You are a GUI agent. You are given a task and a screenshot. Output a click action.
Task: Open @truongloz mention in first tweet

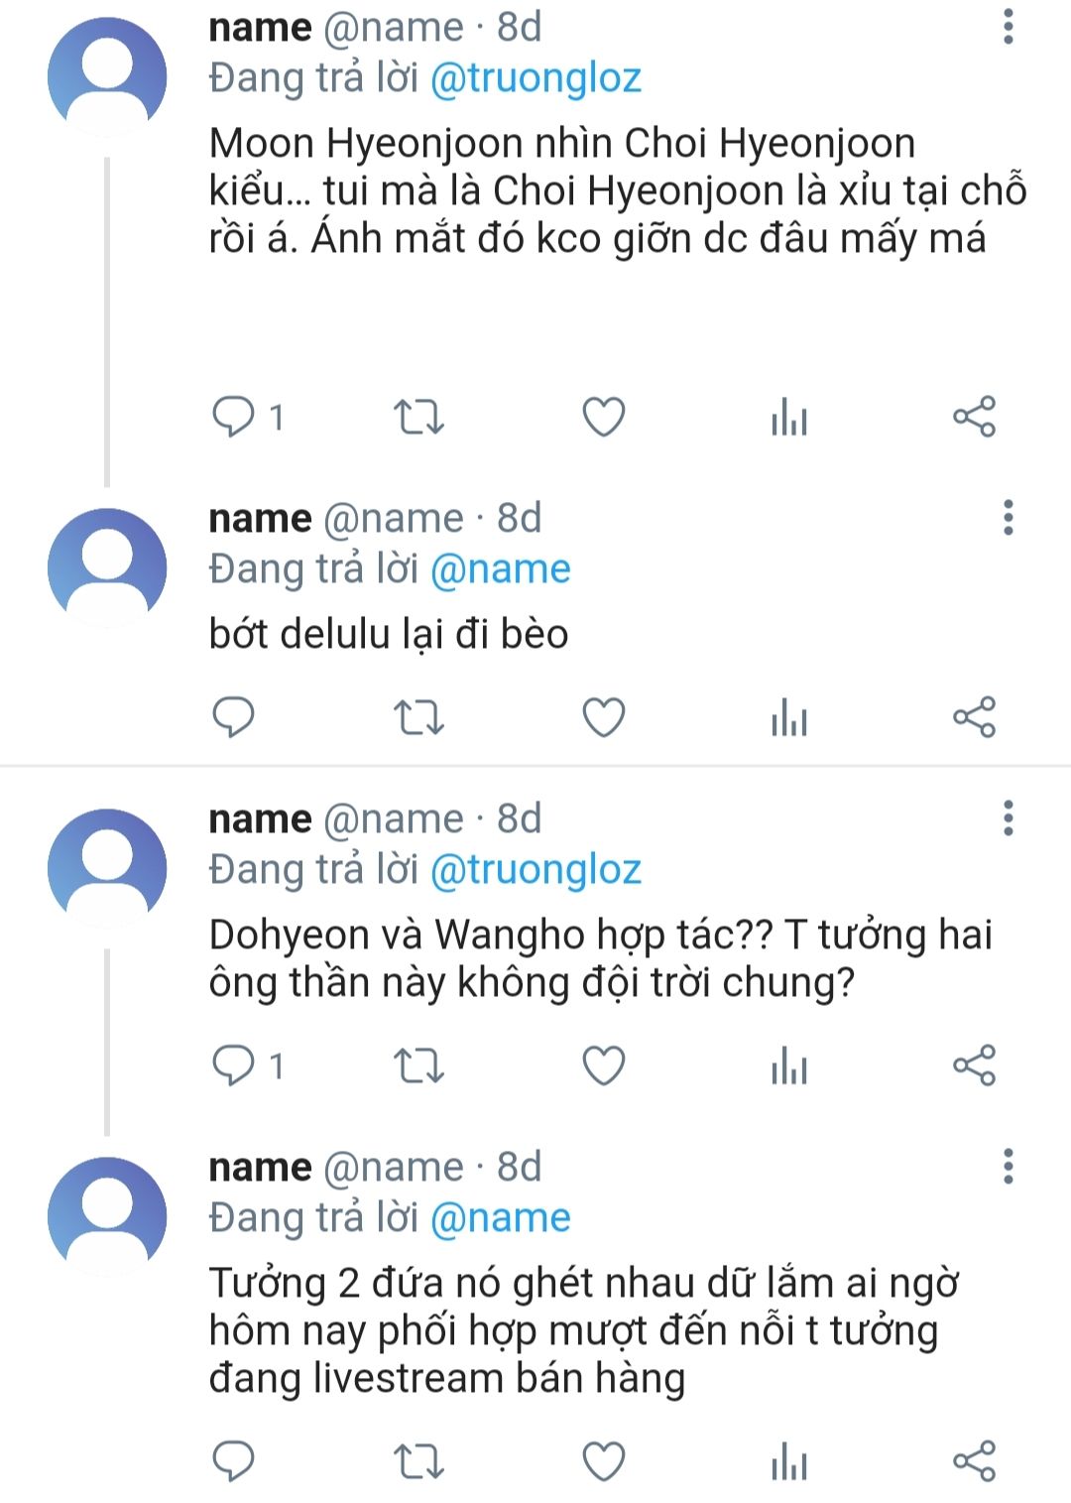tap(535, 78)
